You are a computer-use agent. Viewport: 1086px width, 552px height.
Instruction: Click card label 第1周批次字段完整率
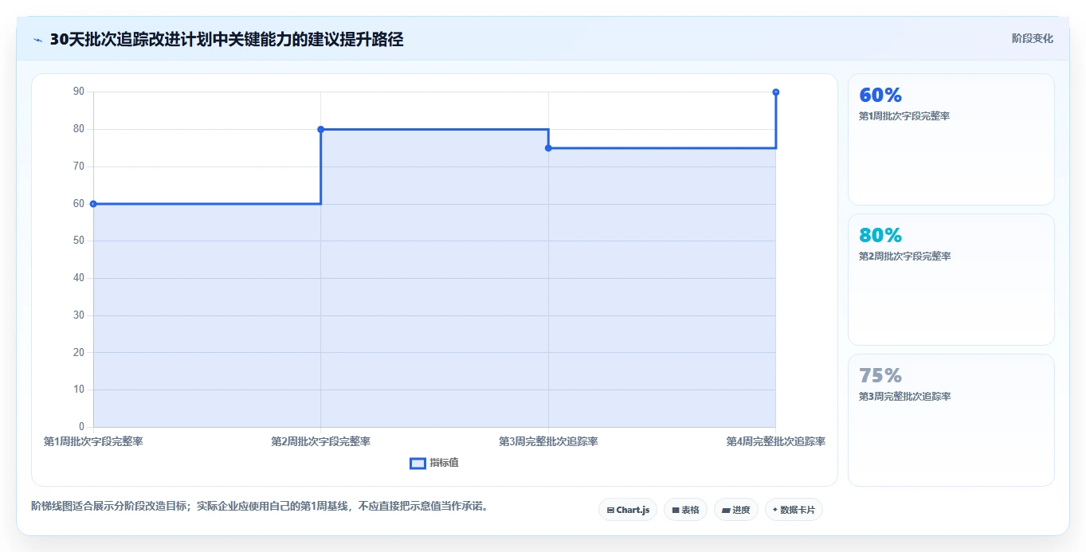pos(904,116)
